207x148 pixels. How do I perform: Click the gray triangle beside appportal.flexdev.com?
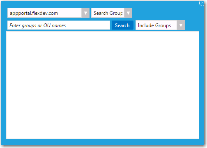click(x=85, y=13)
